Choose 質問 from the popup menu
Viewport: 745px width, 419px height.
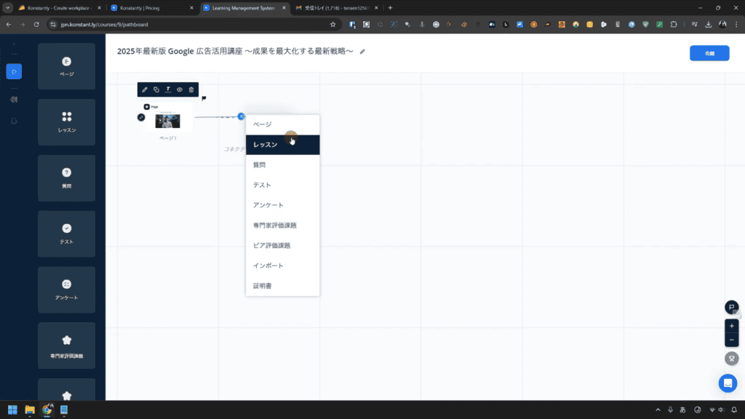(x=283, y=165)
